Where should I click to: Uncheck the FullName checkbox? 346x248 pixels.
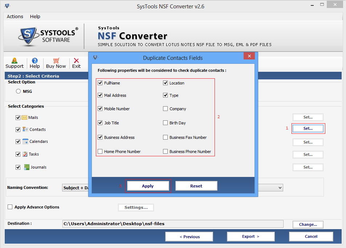tap(100, 83)
